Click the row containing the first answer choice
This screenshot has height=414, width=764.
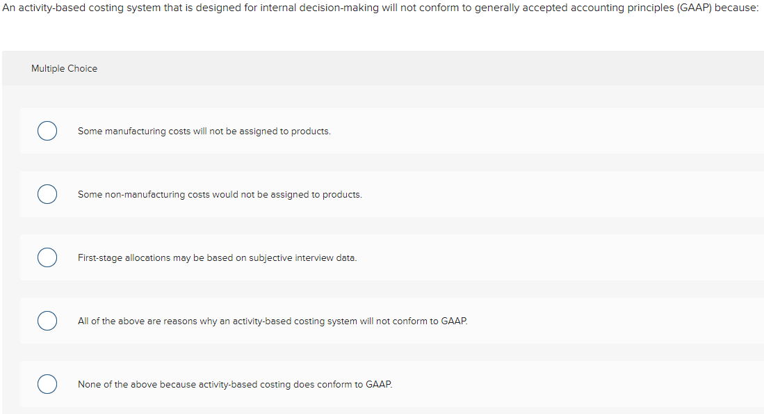pyautogui.click(x=382, y=131)
